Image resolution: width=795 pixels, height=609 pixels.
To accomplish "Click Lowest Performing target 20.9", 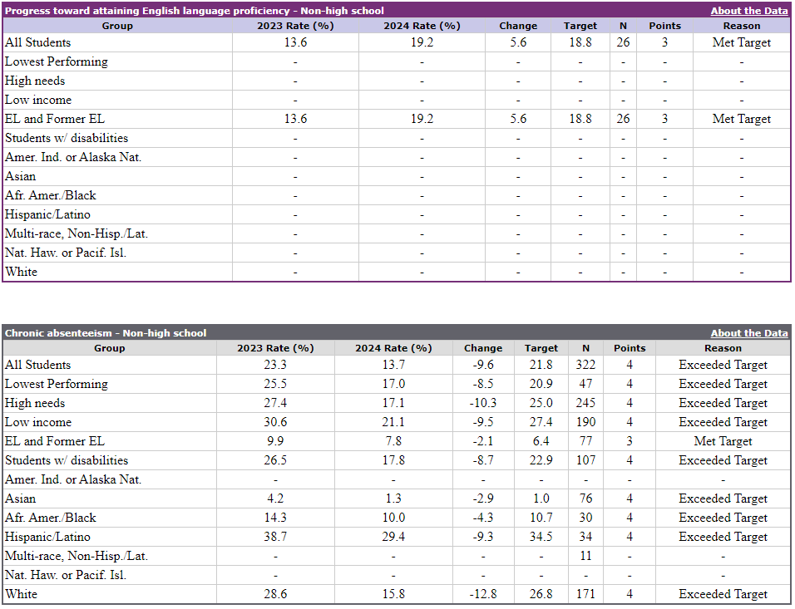I will tap(541, 384).
